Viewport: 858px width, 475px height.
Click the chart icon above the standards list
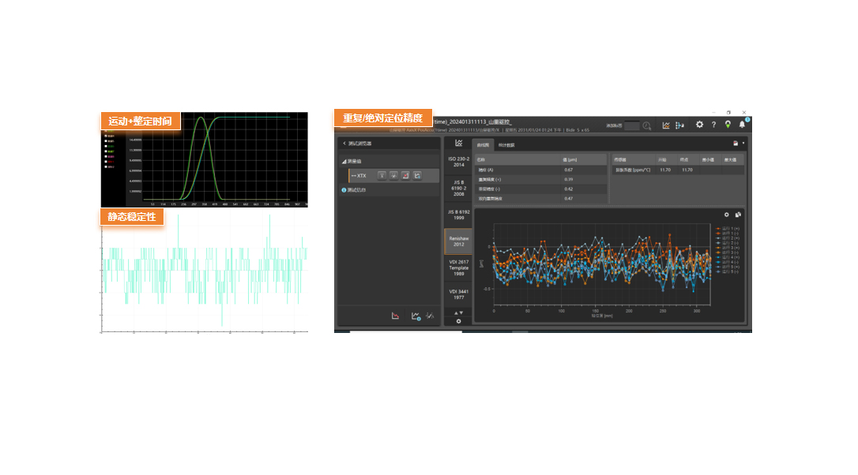(x=458, y=144)
